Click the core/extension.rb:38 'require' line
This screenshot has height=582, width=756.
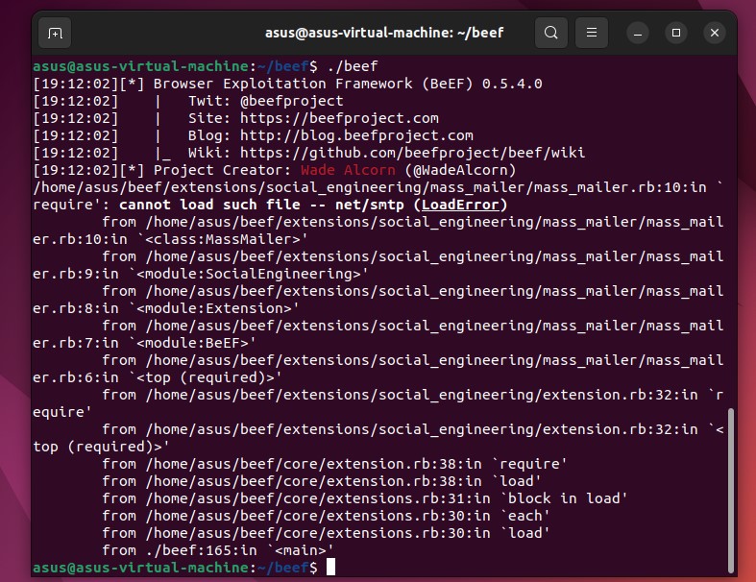pyautogui.click(x=334, y=464)
